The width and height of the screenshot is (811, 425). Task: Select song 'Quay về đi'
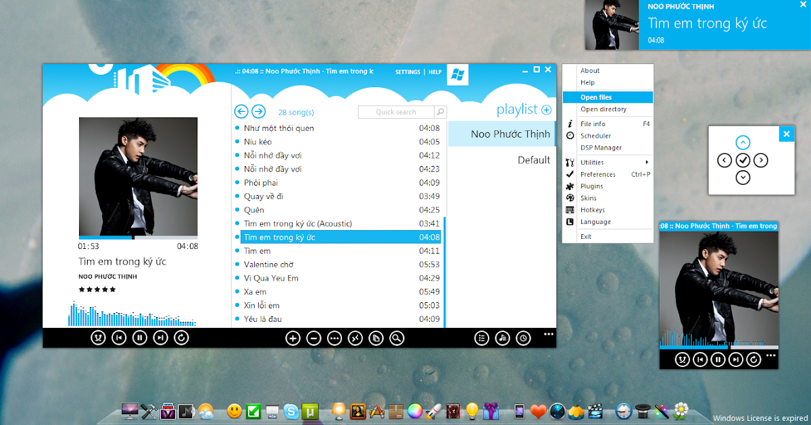point(339,196)
